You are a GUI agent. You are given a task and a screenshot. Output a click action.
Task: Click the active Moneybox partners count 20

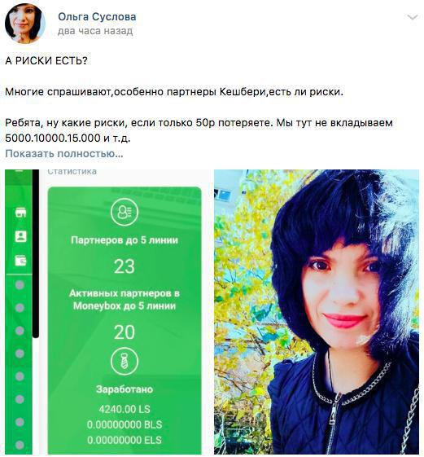pyautogui.click(x=125, y=332)
